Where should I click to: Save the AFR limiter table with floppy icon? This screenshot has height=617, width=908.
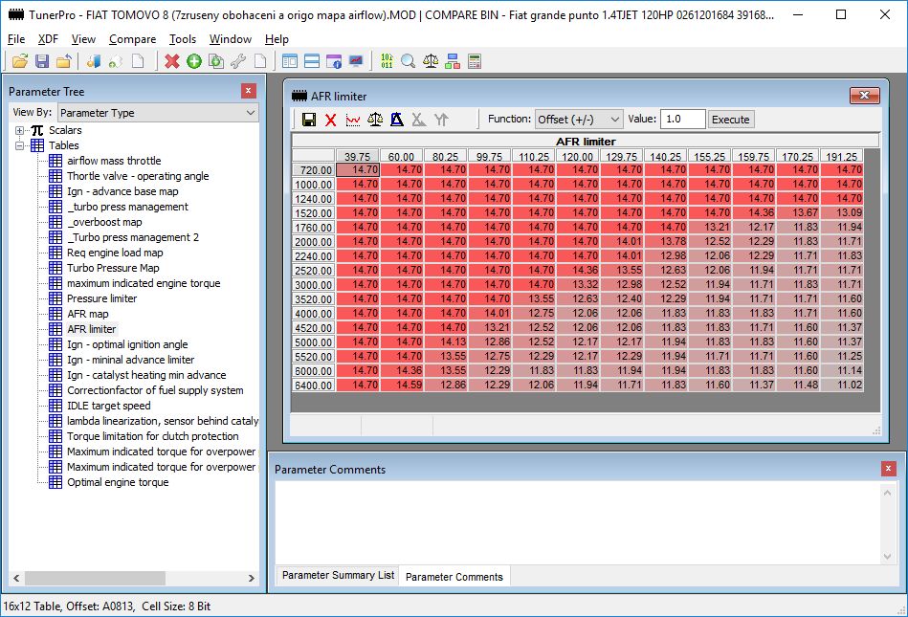[309, 120]
